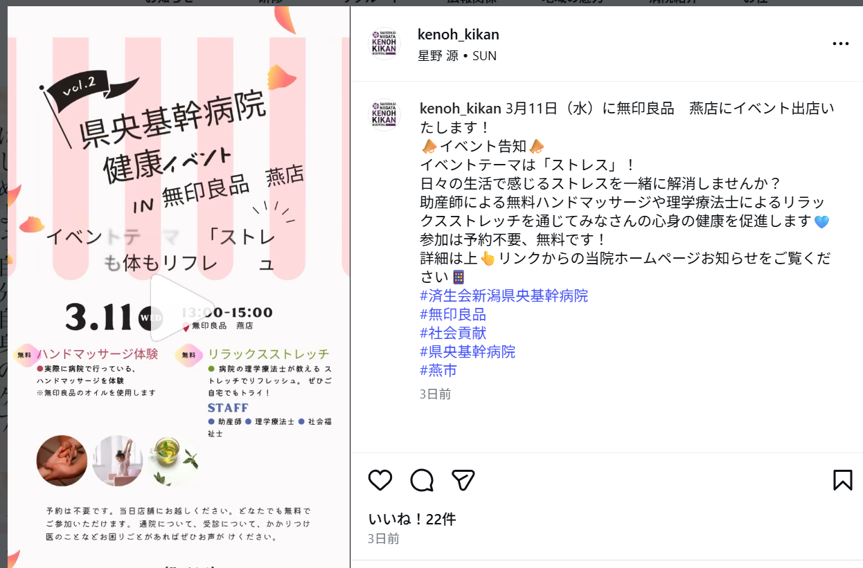Image resolution: width=863 pixels, height=568 pixels.
Task: Click the hand massage photo thumbnail in the poster
Action: pyautogui.click(x=62, y=461)
